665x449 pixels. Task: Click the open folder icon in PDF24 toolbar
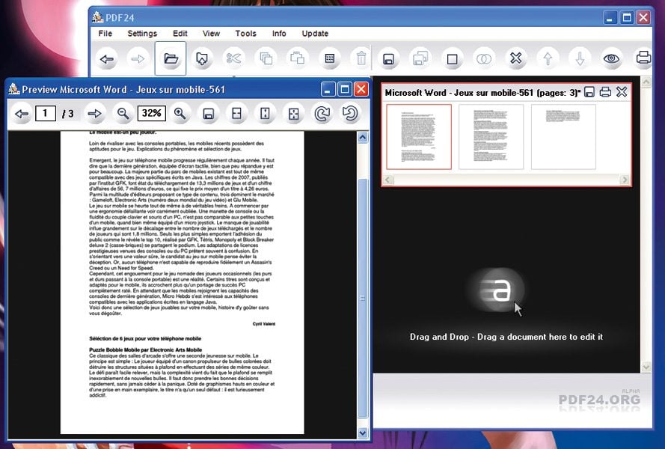click(171, 58)
